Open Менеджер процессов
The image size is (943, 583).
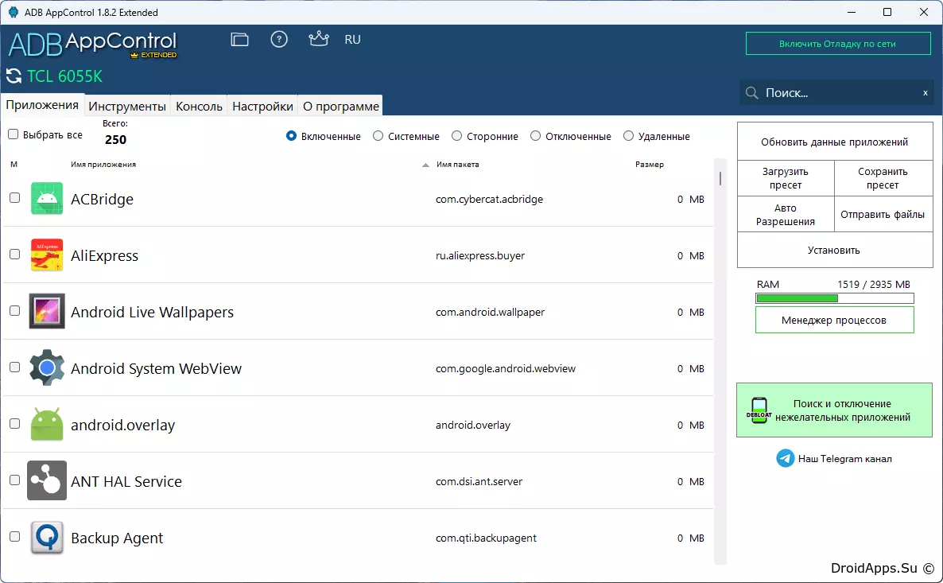coord(834,320)
